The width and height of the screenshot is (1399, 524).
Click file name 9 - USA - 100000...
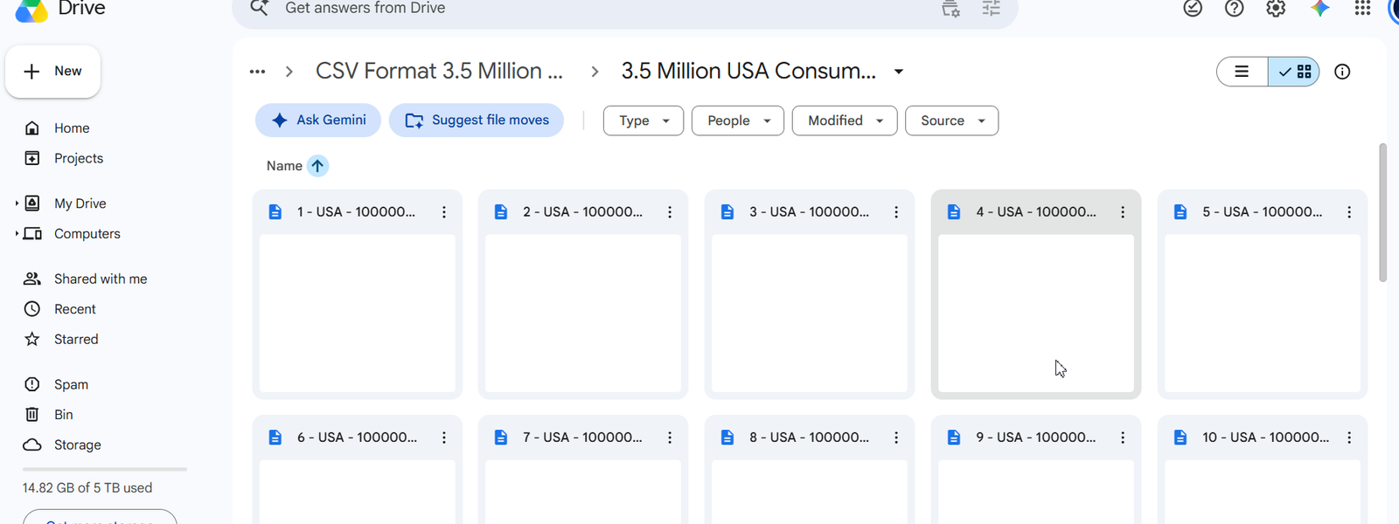(1036, 438)
